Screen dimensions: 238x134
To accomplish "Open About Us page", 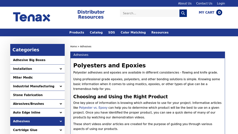I will pyautogui.click(x=185, y=3).
